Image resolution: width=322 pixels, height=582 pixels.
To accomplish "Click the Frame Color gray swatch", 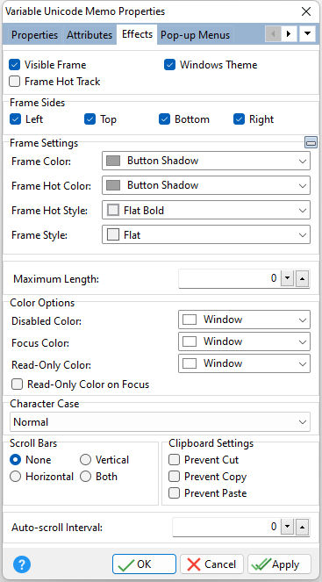I will tap(113, 161).
